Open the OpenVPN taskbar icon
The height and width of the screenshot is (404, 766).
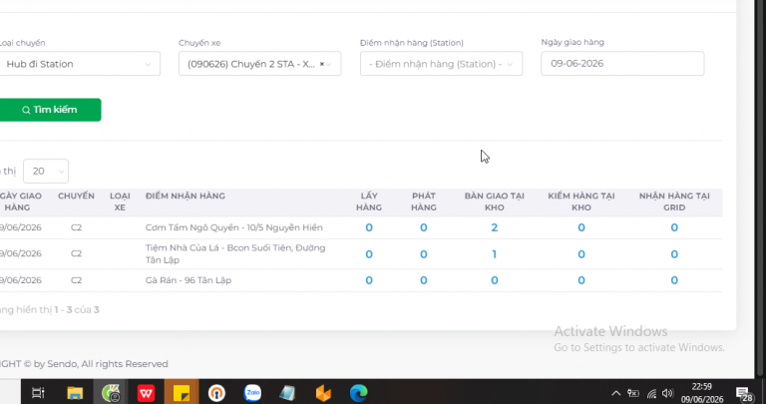click(216, 393)
